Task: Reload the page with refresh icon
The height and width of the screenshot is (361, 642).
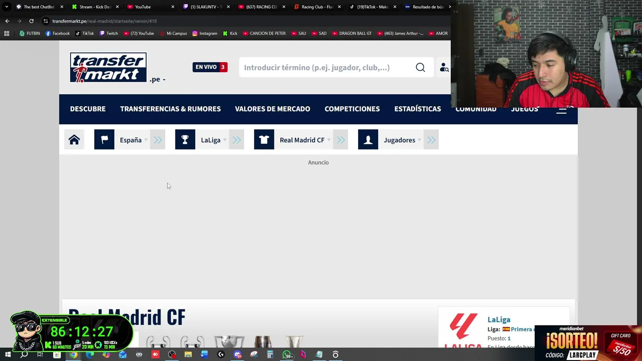Action: tap(31, 21)
